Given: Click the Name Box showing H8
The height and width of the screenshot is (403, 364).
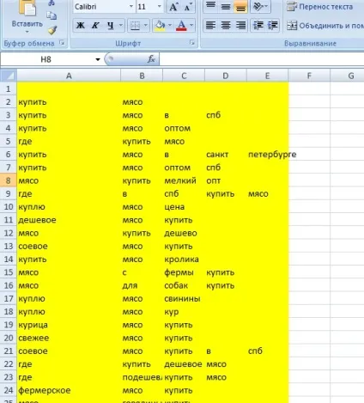Looking at the screenshot, I should coord(47,59).
